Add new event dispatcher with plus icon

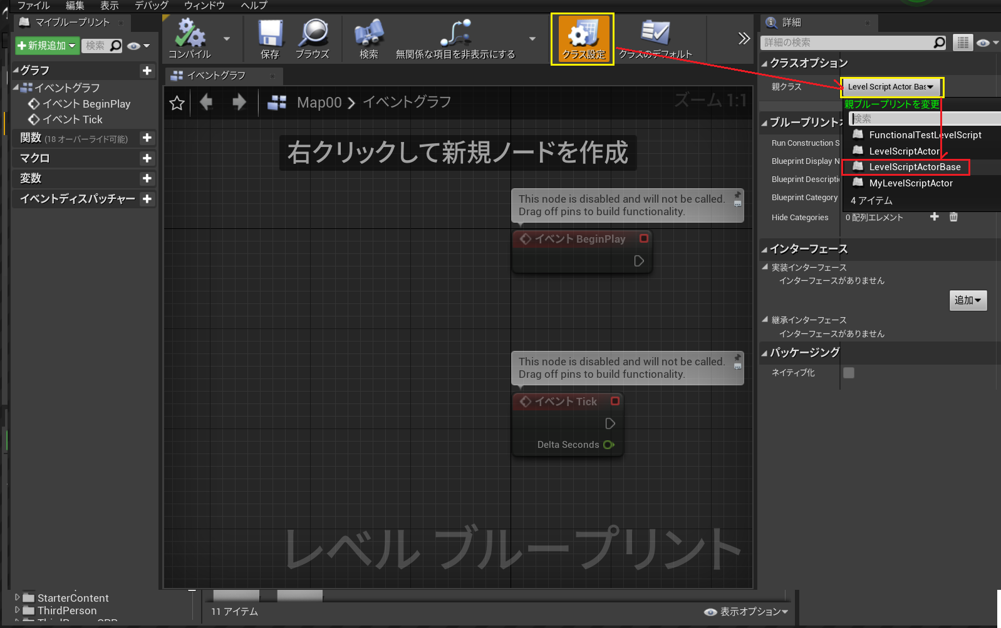click(x=147, y=199)
